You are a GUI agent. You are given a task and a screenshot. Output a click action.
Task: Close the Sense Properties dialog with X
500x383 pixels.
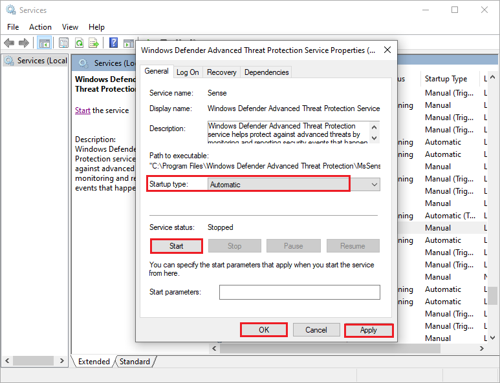tap(387, 50)
